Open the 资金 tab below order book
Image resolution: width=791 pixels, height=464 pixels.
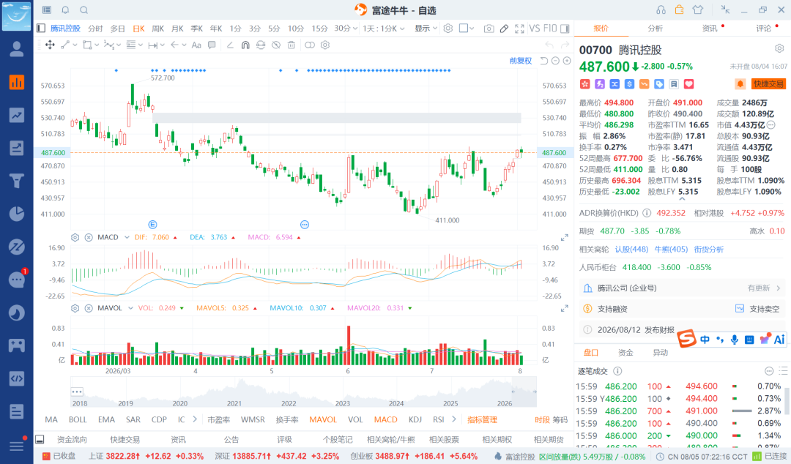pyautogui.click(x=625, y=353)
